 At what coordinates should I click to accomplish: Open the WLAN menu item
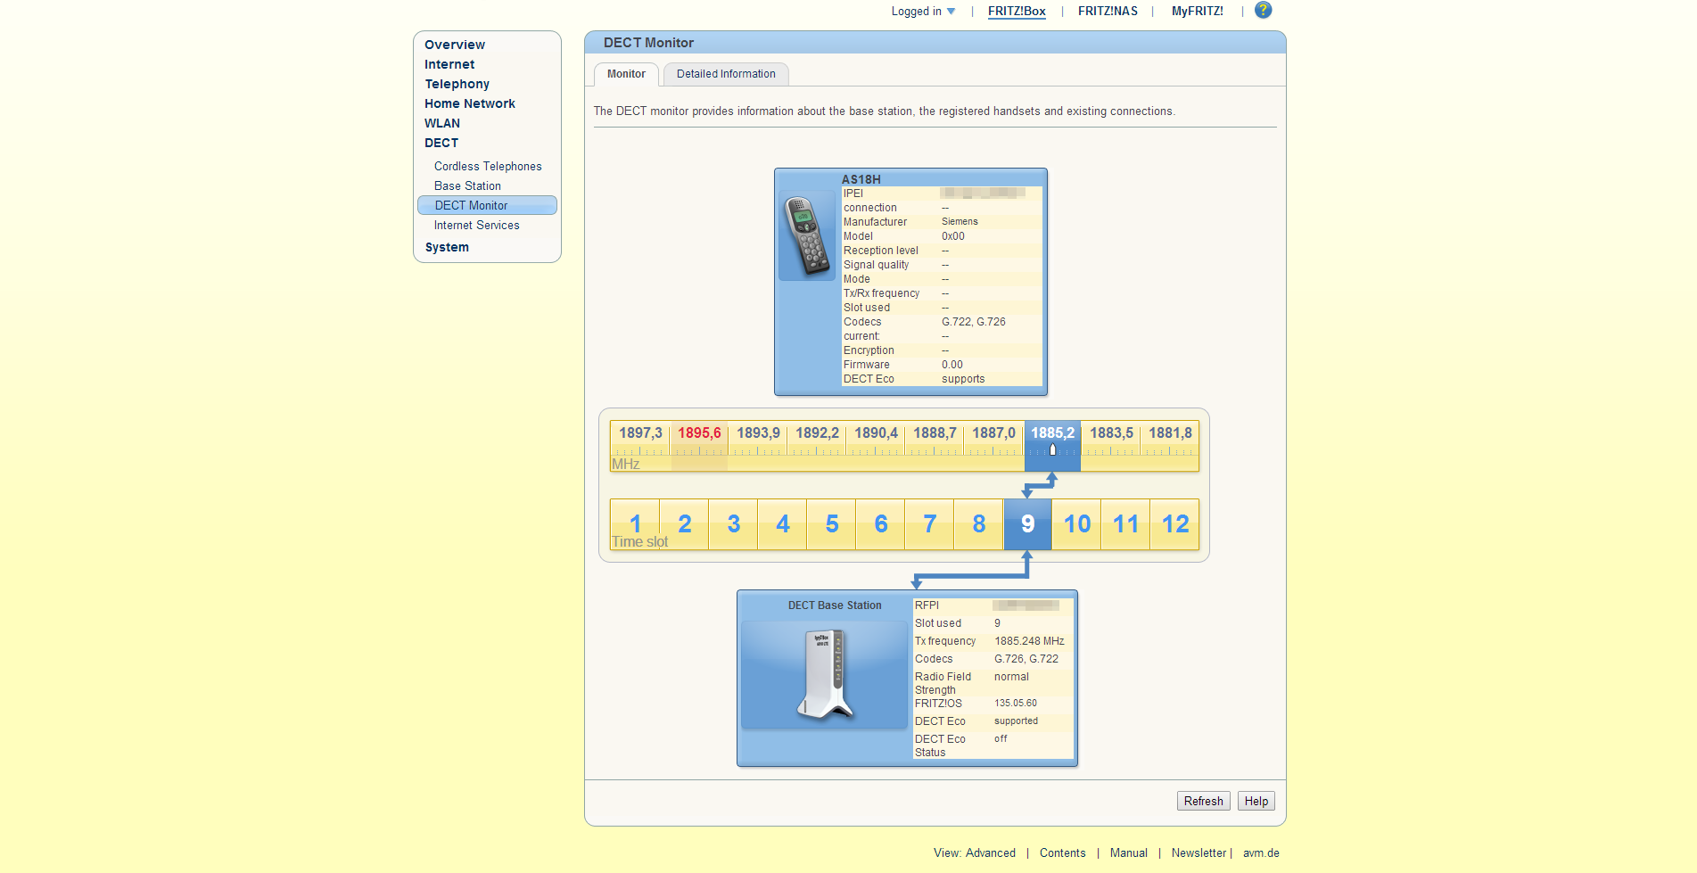coord(442,123)
